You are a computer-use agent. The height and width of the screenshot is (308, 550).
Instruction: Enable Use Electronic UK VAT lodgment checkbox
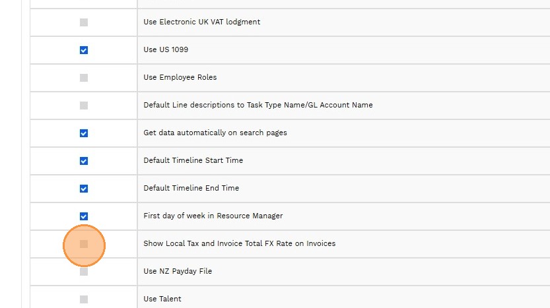84,22
